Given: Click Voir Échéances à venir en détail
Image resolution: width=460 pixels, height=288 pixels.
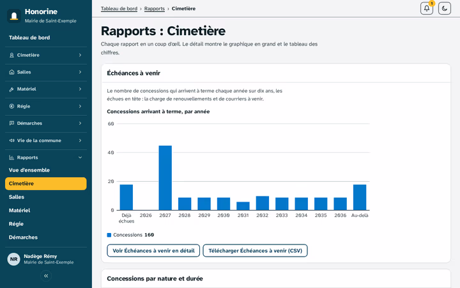Looking at the screenshot, I should [x=153, y=251].
